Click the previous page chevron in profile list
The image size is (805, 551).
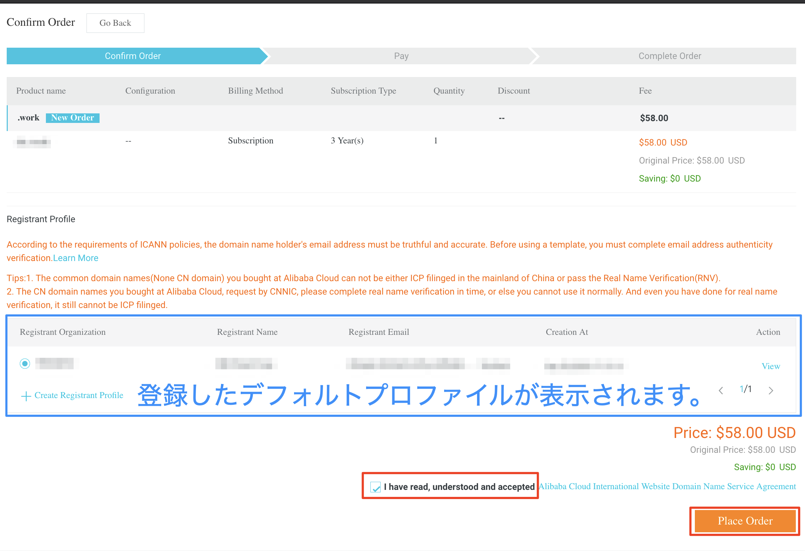tap(720, 390)
